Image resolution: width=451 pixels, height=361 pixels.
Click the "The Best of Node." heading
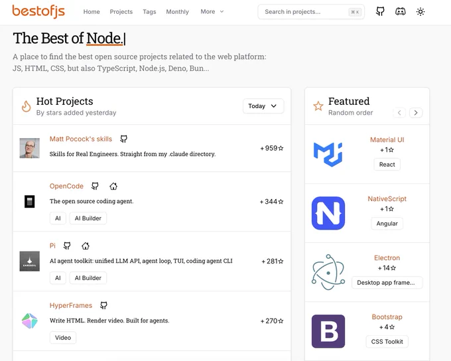pos(69,38)
